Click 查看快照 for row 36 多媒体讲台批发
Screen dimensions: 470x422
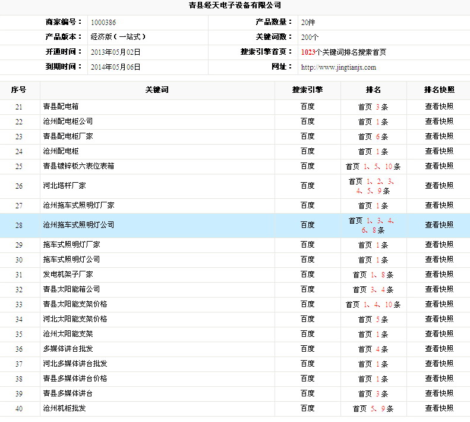click(439, 349)
